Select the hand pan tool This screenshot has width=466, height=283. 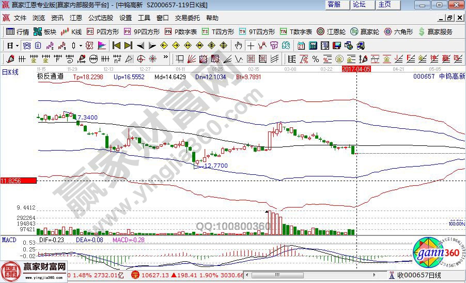point(239,45)
